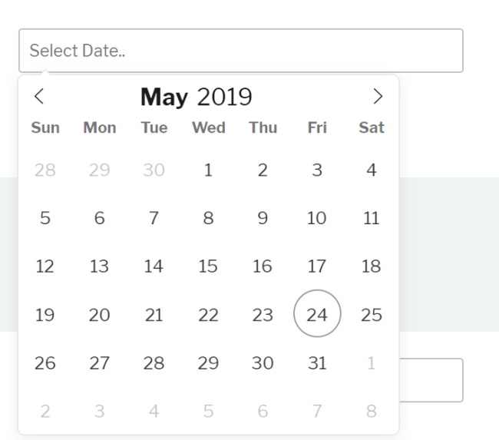Select May 24 on the calendar
Screen dimensions: 499x440
[x=317, y=314]
